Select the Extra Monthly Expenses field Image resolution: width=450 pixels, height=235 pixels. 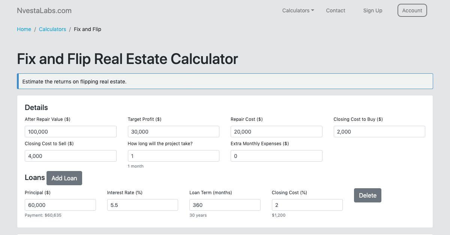click(276, 156)
